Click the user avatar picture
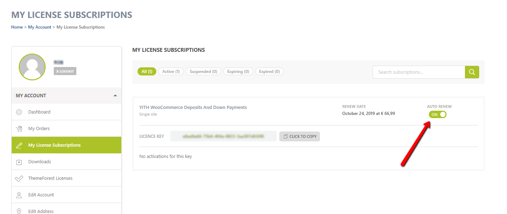Viewport: 507px width, 214px height. coord(32,67)
